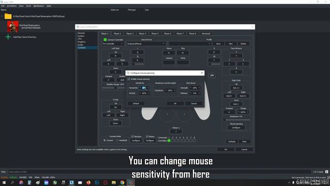Toggle connected controller 2 box
Image resolution: width=330 pixels, height=186 pixels.
pos(173,141)
